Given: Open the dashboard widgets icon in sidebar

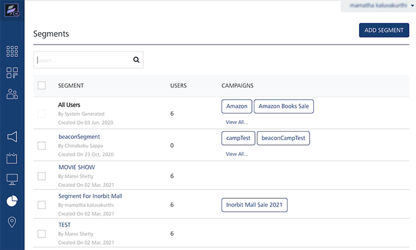Looking at the screenshot, I should click(12, 73).
